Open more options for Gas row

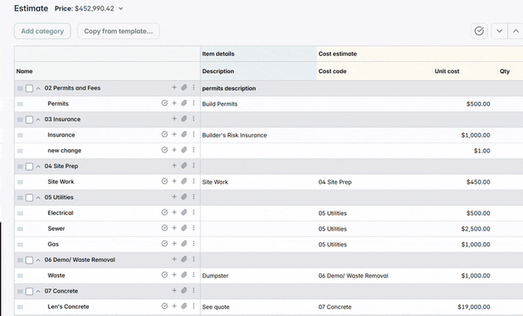coord(194,244)
